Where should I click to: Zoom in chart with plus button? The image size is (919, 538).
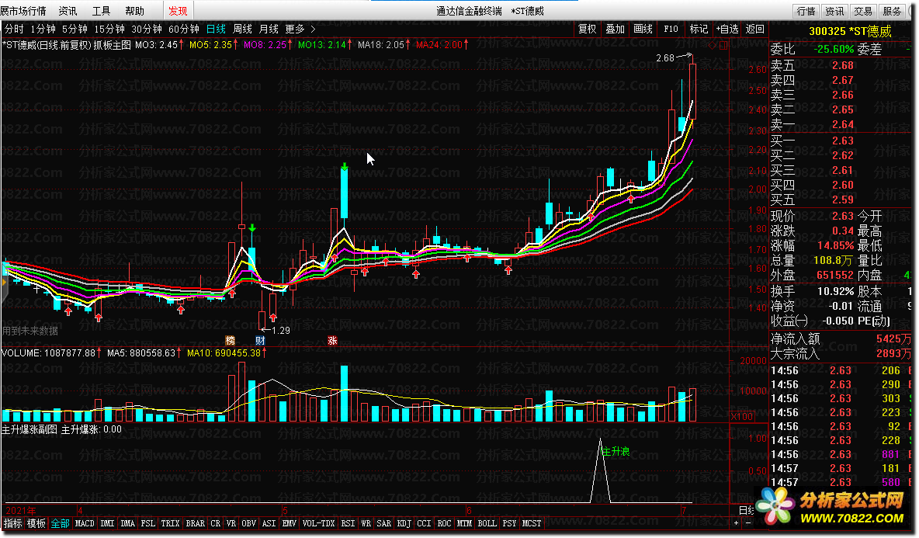(736, 522)
